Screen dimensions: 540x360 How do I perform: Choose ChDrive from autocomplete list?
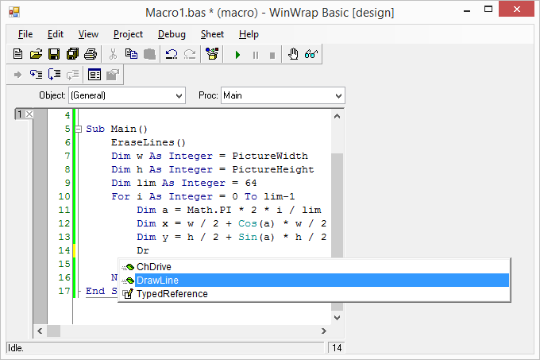click(314, 267)
